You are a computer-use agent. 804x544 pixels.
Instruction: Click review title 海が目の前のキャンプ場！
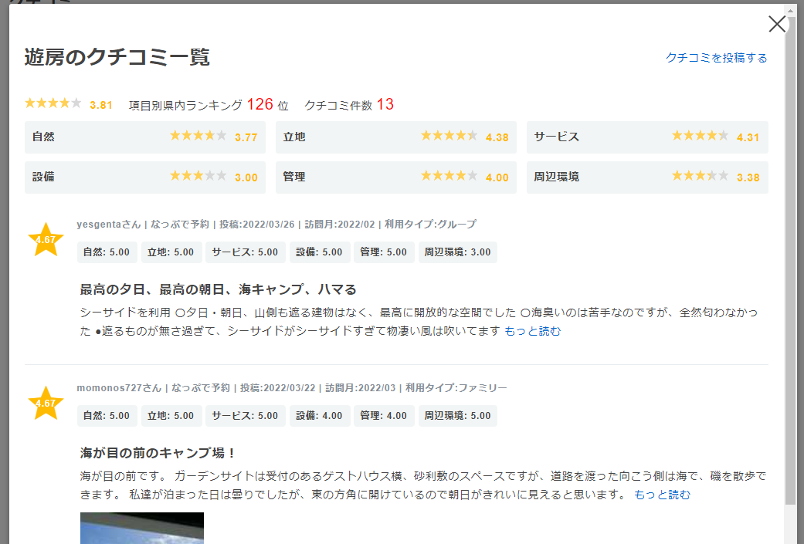tap(158, 453)
